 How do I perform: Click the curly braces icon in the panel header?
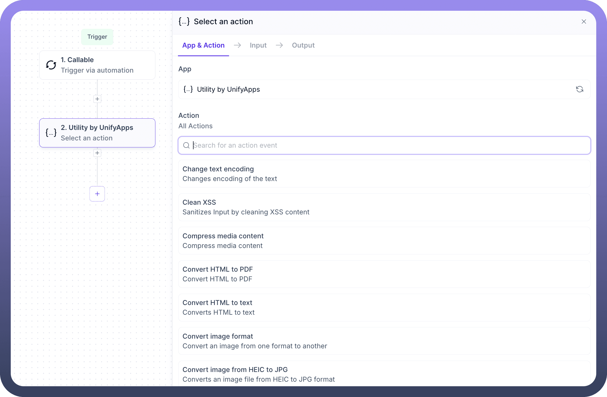click(184, 22)
